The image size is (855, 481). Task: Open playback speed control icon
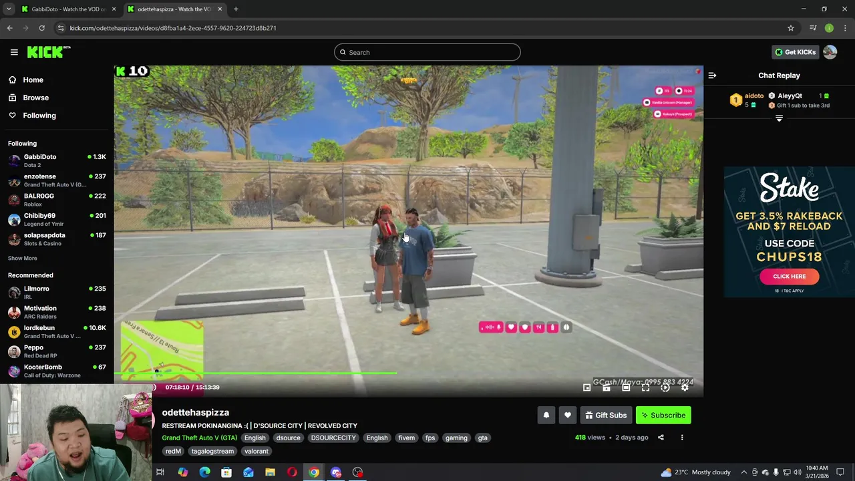(665, 387)
